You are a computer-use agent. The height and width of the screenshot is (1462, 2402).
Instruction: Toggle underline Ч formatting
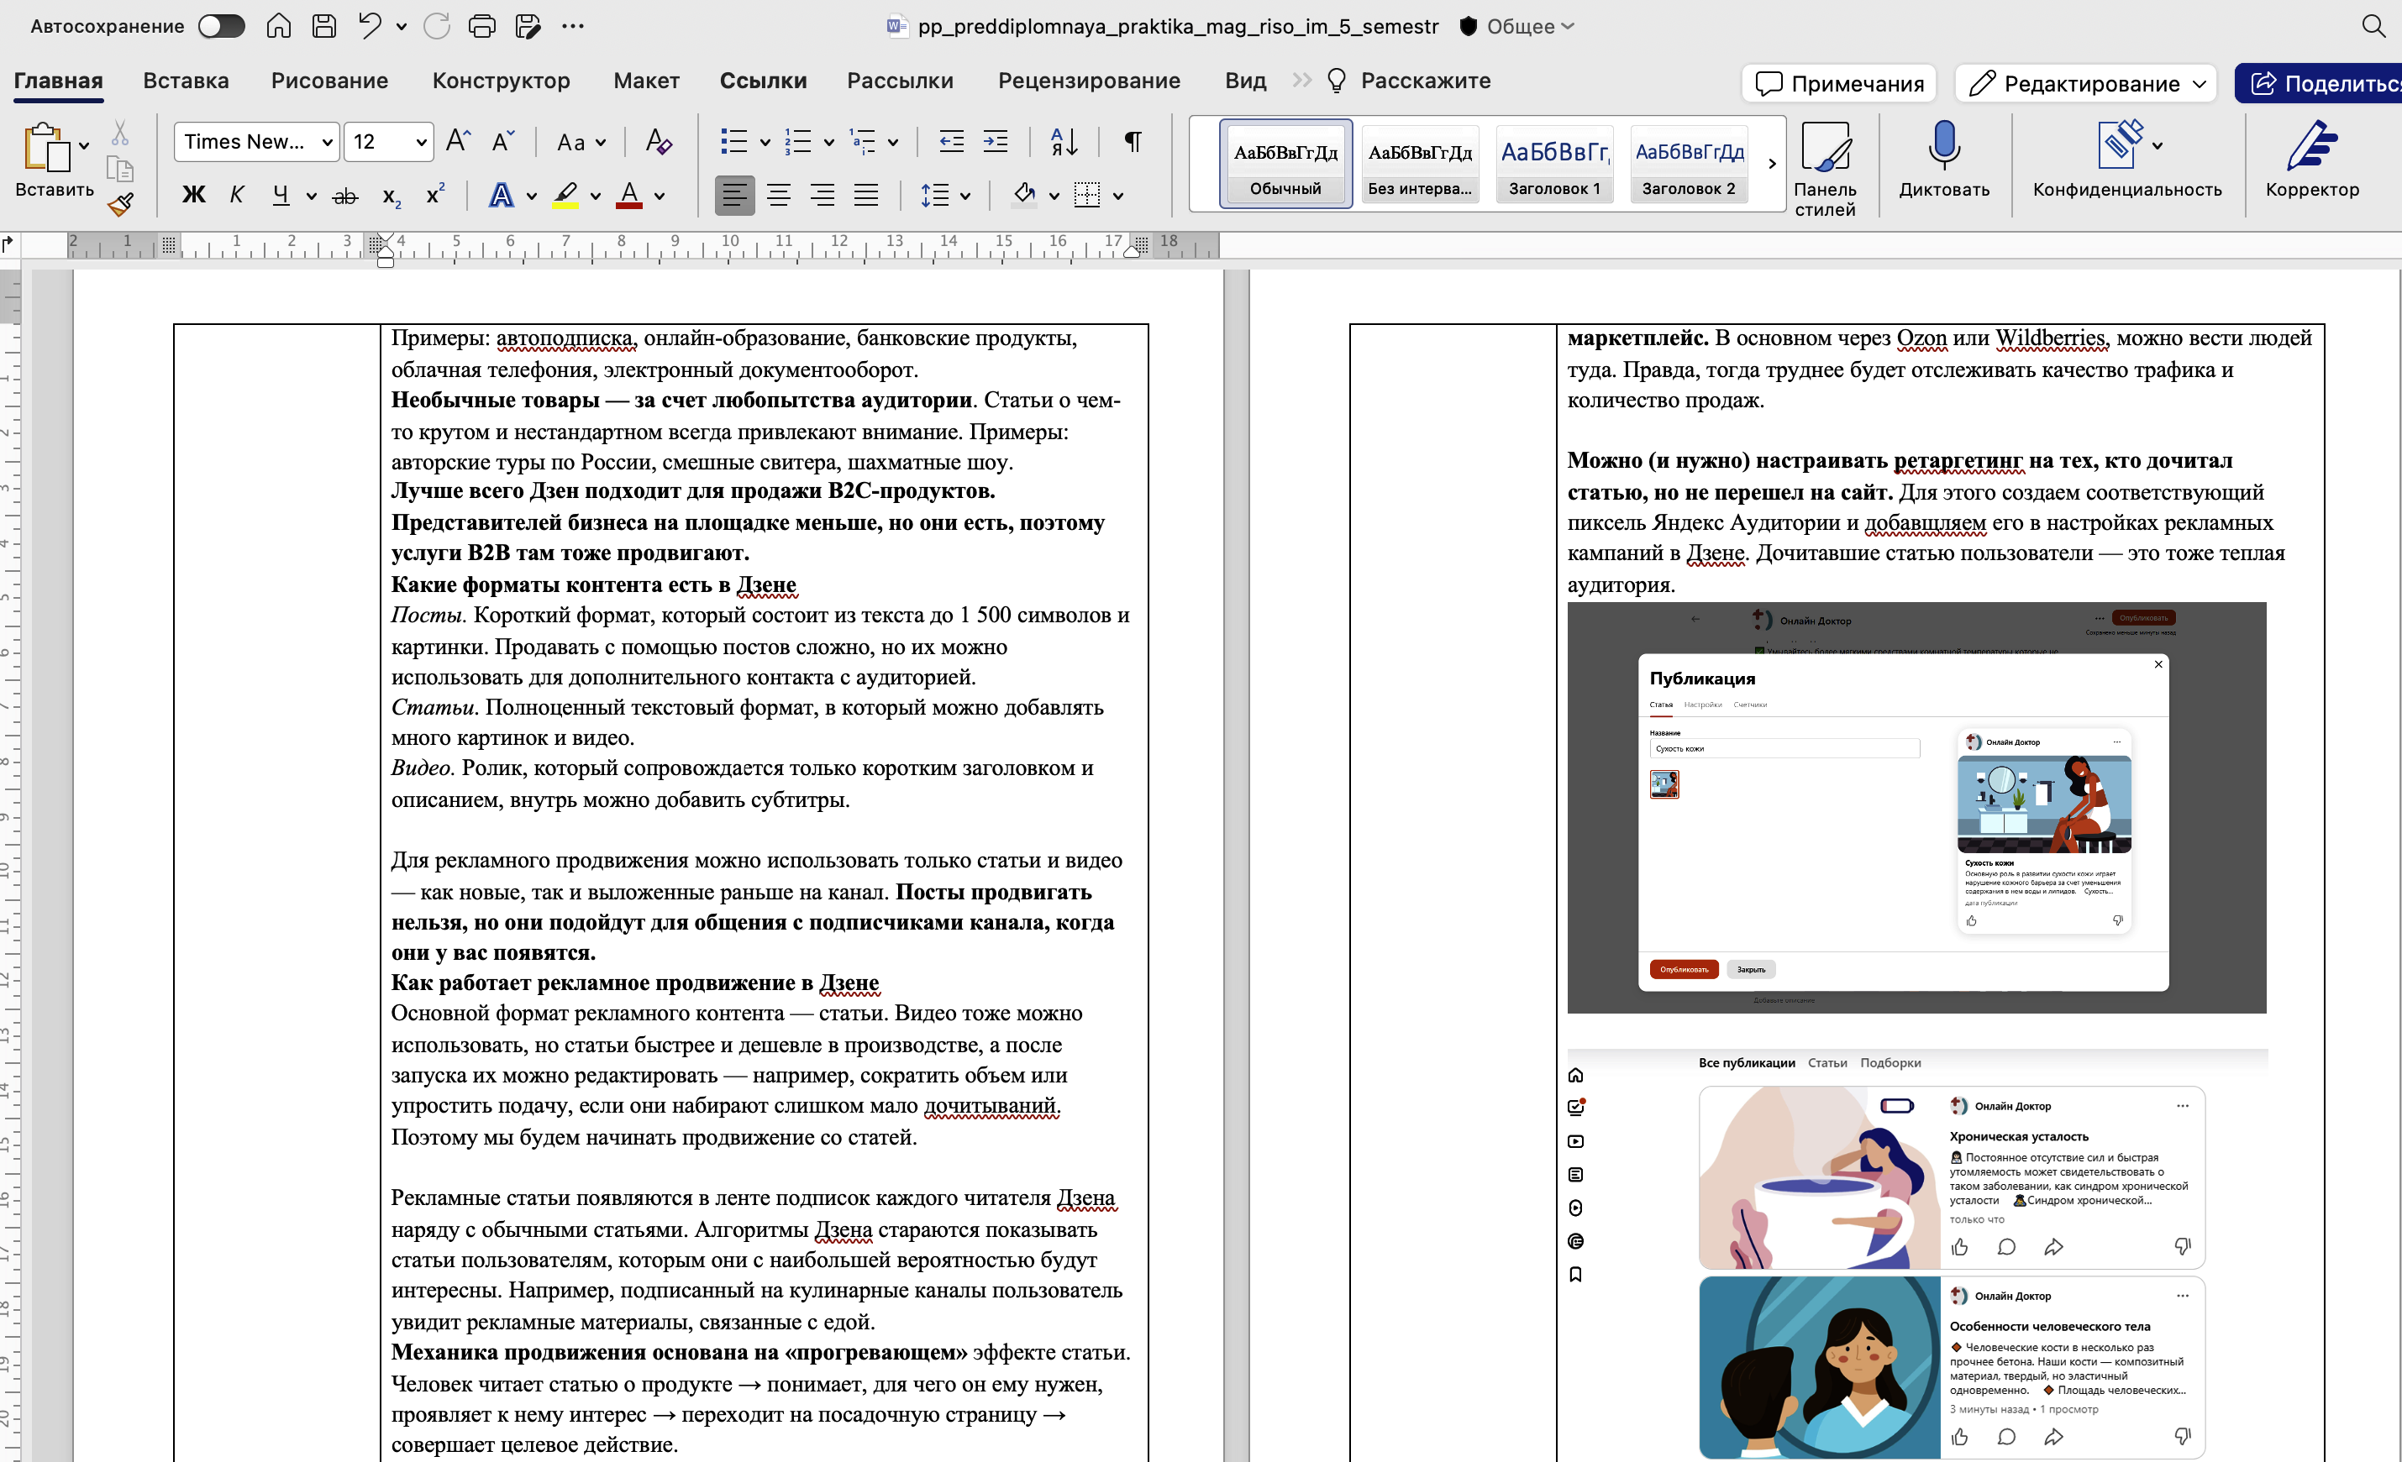click(281, 196)
